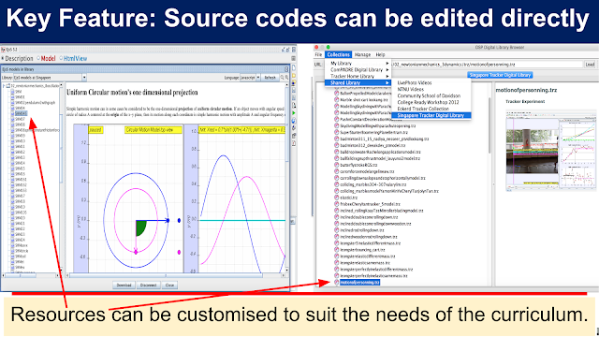599x337 pixels.
Task: Click the EjsS application icon in title bar
Action: [3, 50]
